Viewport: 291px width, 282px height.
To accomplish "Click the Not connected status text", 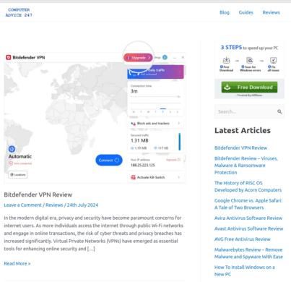I will 23,163.
